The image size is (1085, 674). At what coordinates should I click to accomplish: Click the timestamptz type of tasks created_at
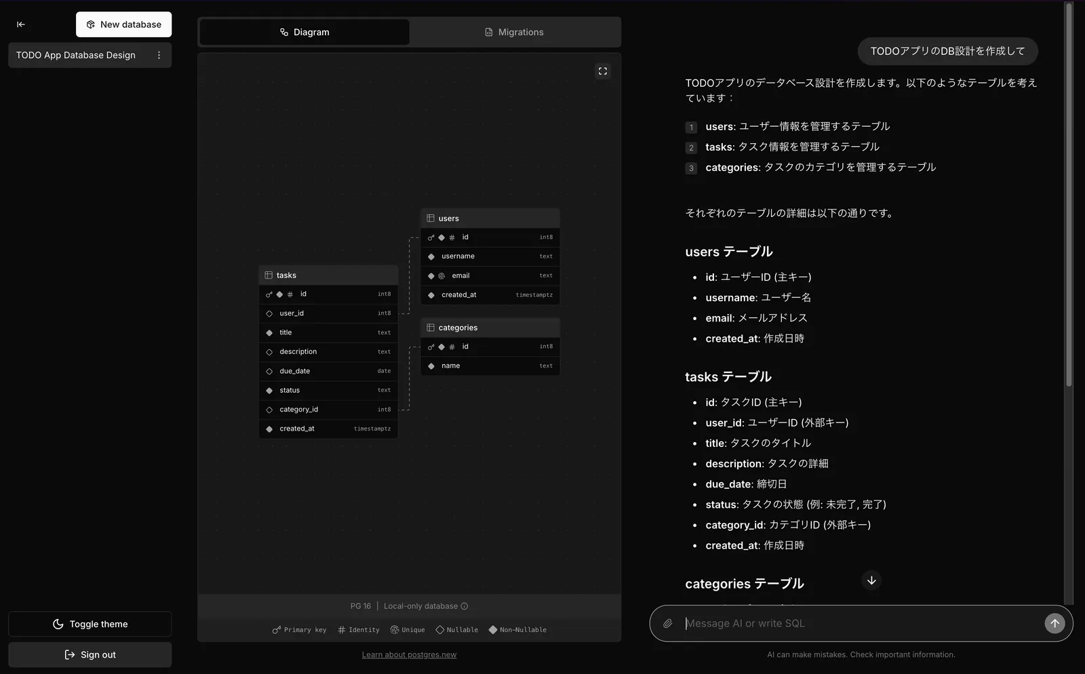[372, 429]
